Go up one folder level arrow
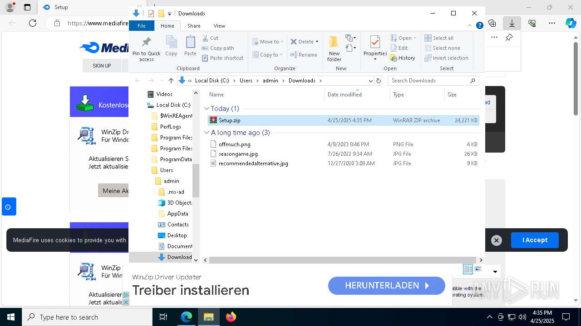This screenshot has height=326, width=581. (x=171, y=81)
